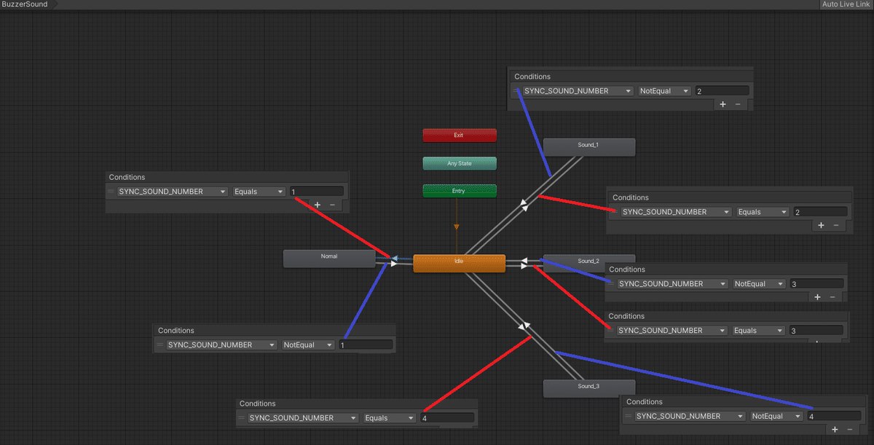Click the value field showing 3 next to Equals

[x=816, y=330]
